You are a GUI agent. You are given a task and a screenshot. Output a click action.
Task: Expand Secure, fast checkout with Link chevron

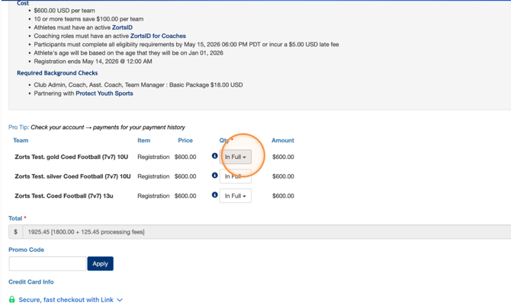tap(120, 300)
